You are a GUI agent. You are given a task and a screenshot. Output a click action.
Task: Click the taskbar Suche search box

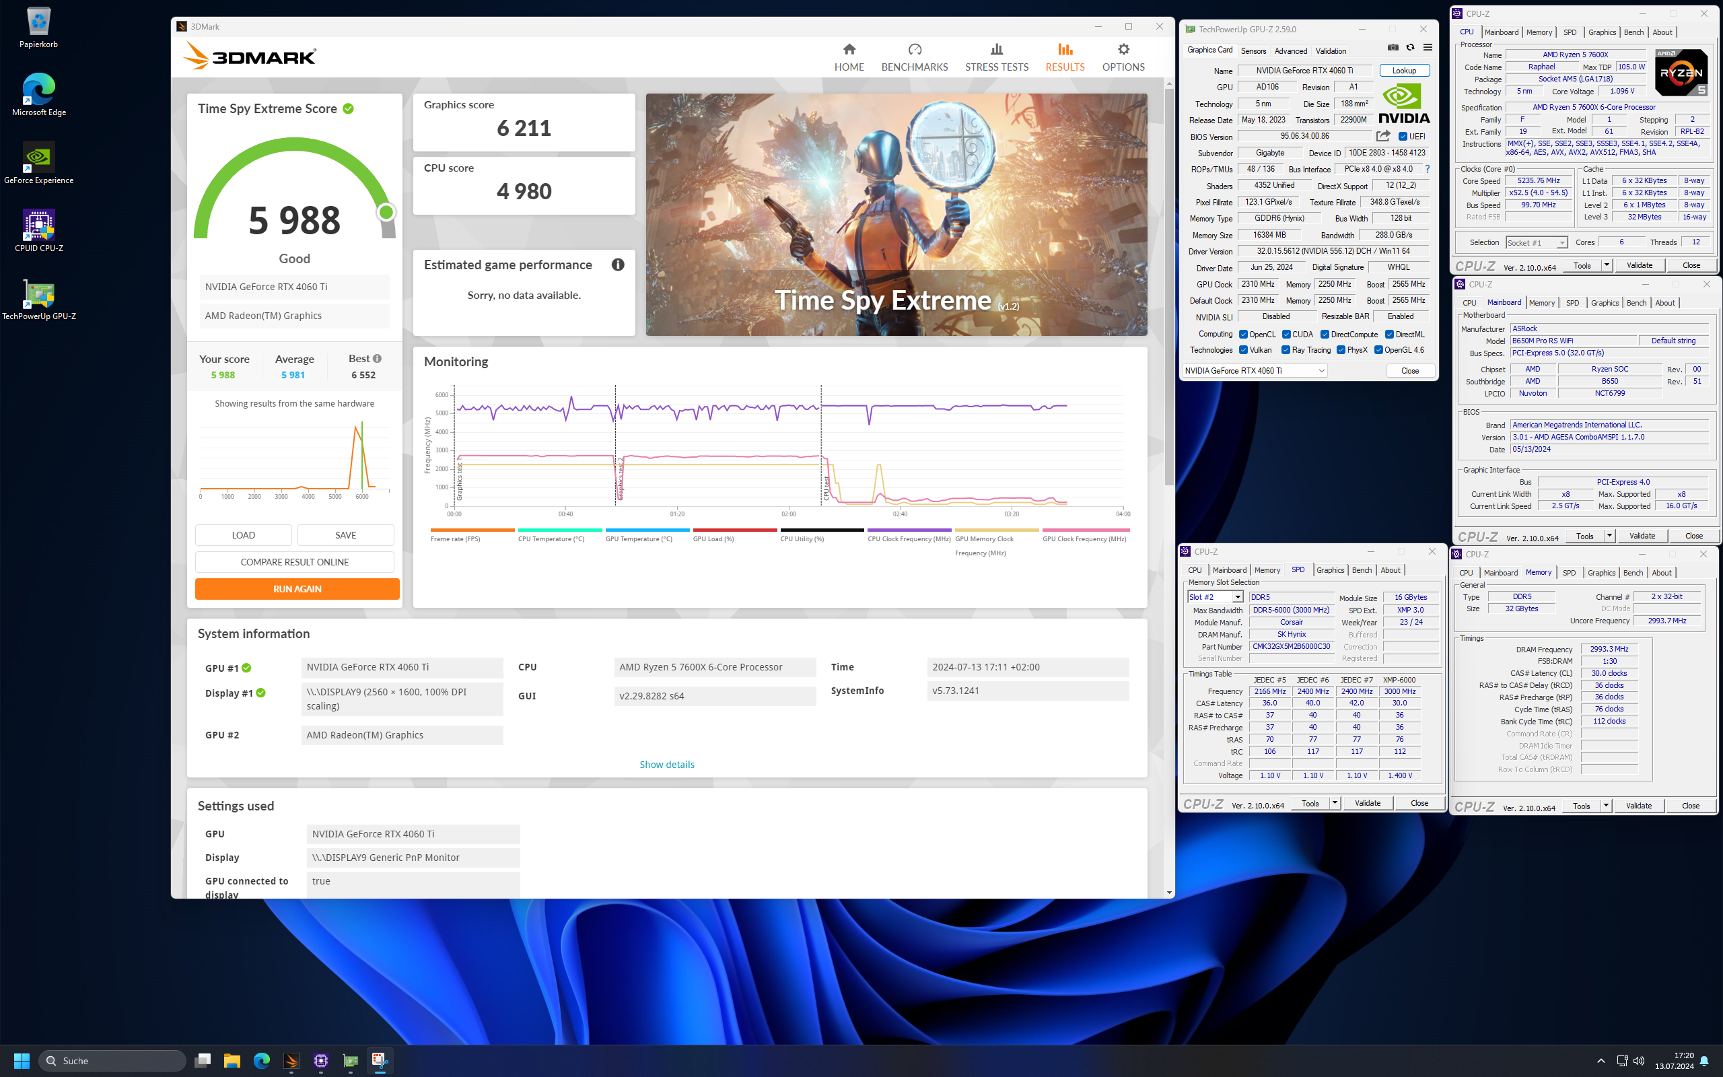(112, 1061)
